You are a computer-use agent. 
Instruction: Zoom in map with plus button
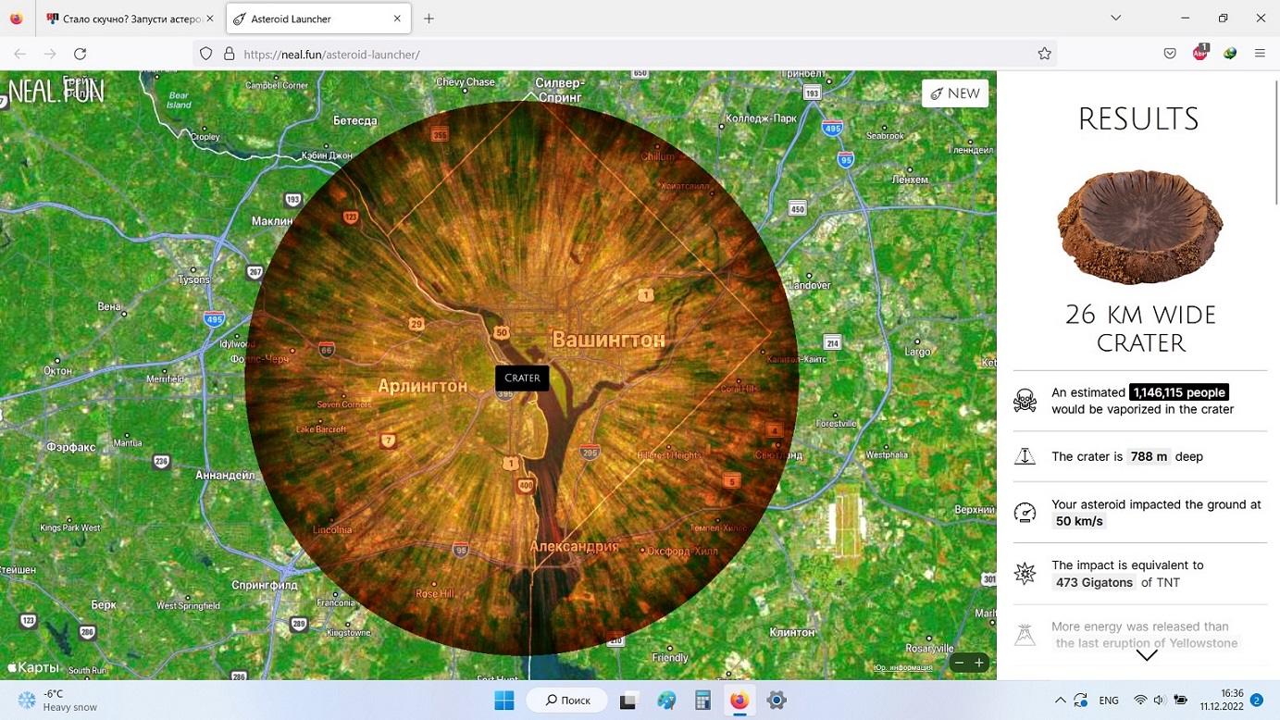pyautogui.click(x=979, y=663)
